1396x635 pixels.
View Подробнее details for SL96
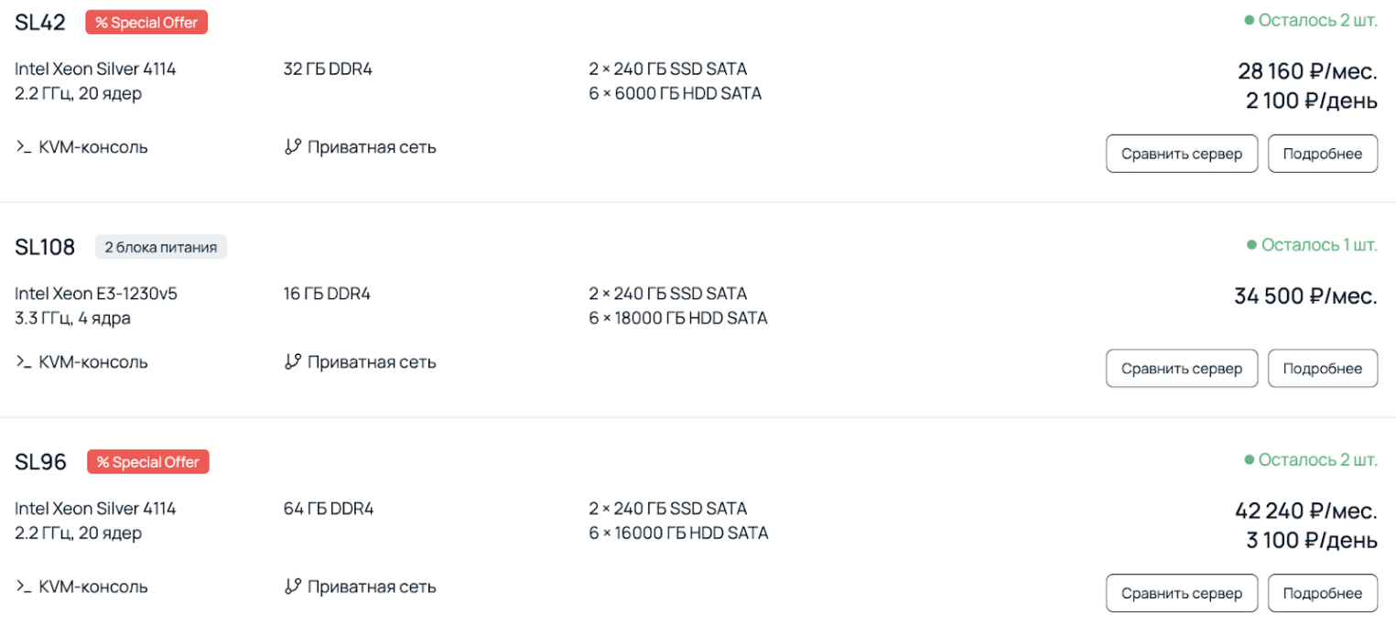1322,593
